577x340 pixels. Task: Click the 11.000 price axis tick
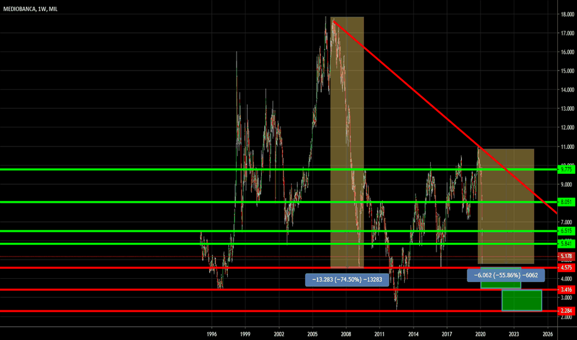click(567, 147)
